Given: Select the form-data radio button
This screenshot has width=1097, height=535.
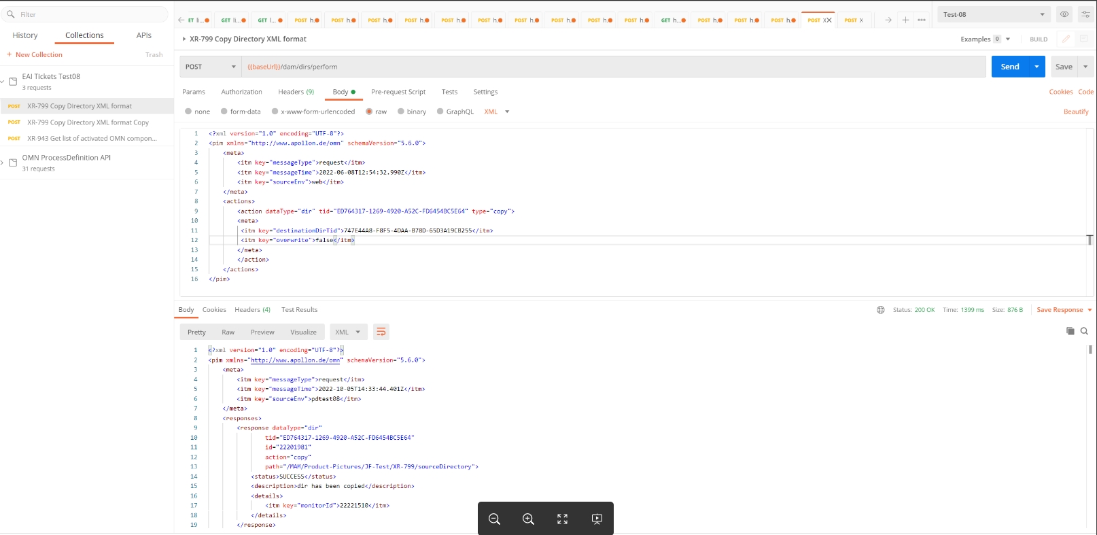Looking at the screenshot, I should click(x=224, y=111).
